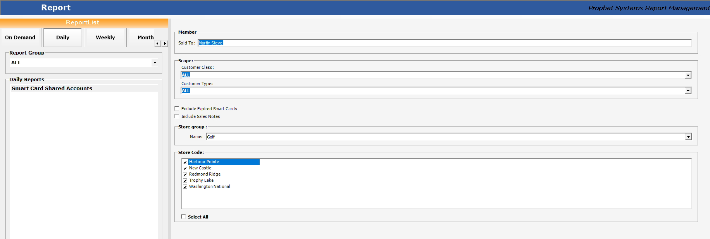This screenshot has height=239, width=710.
Task: Switch to the On Demand tab
Action: point(20,38)
